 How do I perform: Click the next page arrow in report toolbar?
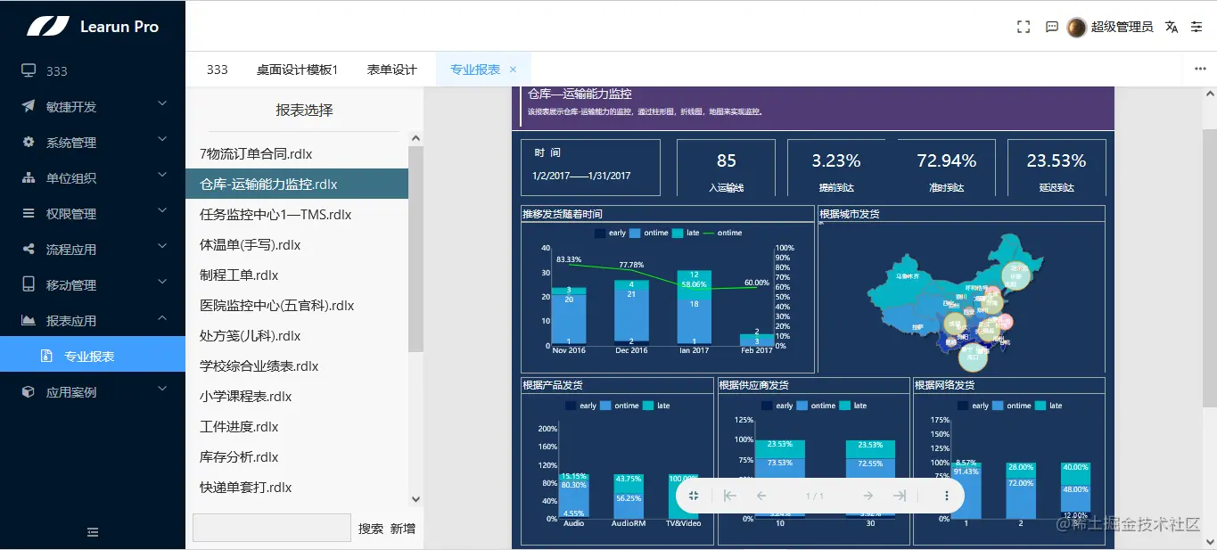tap(867, 495)
